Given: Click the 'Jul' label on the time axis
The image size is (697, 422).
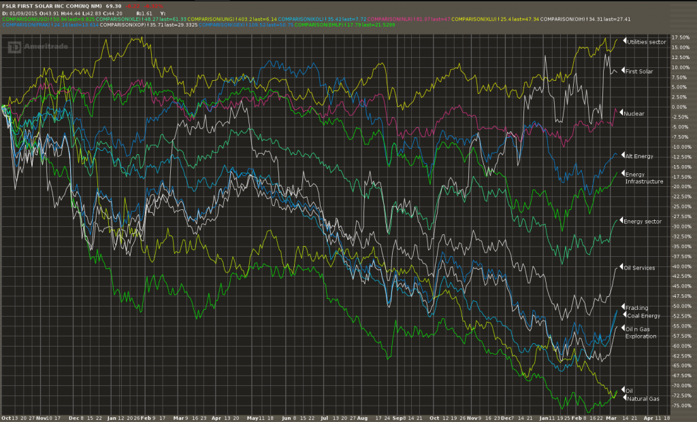Looking at the screenshot, I should pyautogui.click(x=324, y=419).
